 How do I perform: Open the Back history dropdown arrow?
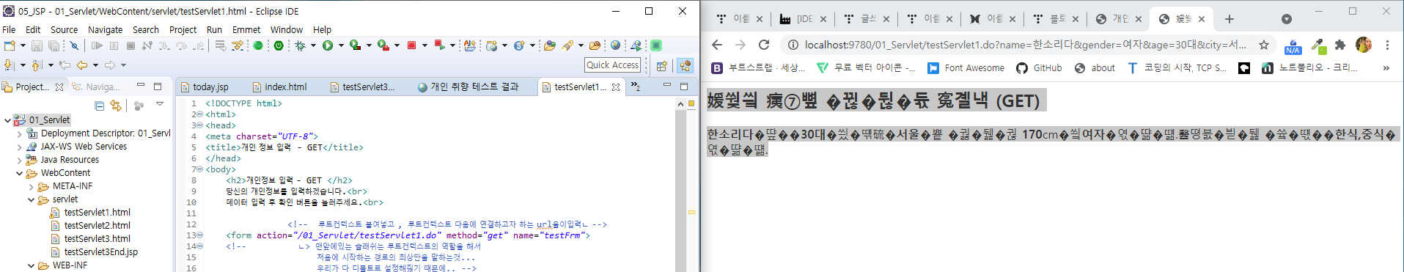(95, 65)
